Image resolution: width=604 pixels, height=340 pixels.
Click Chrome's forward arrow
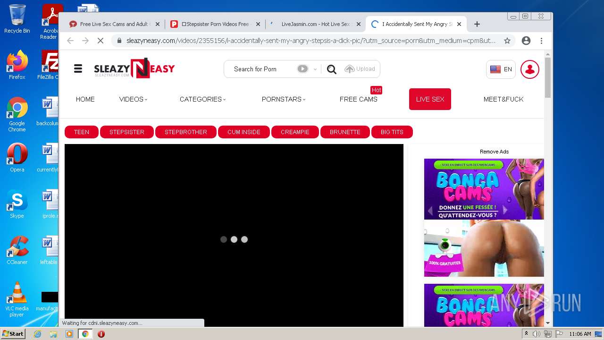point(85,41)
